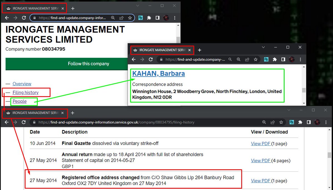Click 'View / Download' column header
This screenshot has height=190, width=333.
point(269,132)
